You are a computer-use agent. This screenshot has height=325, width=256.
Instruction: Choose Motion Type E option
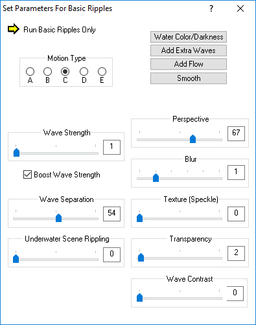(102, 71)
